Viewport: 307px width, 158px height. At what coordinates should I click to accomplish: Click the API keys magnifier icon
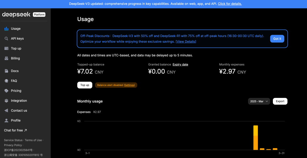[6, 39]
